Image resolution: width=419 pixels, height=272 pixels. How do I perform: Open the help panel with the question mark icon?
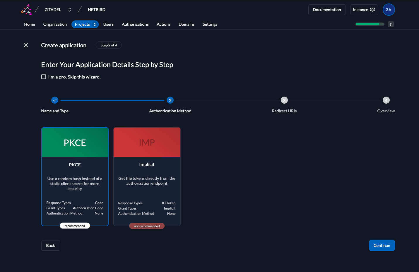tap(391, 24)
